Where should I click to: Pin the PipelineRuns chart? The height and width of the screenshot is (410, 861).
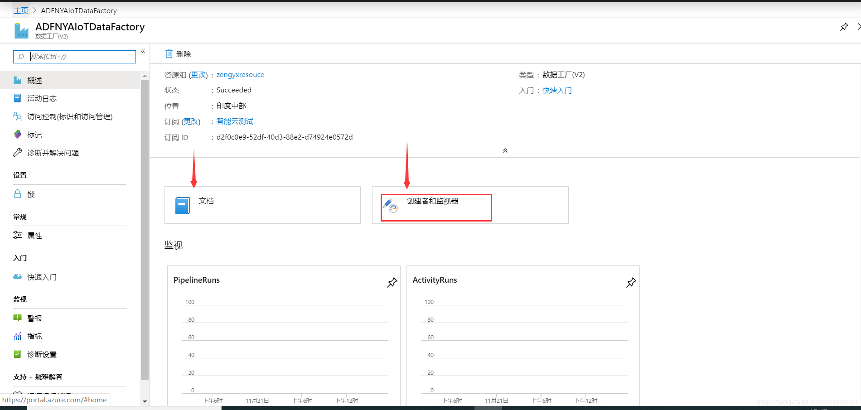392,282
